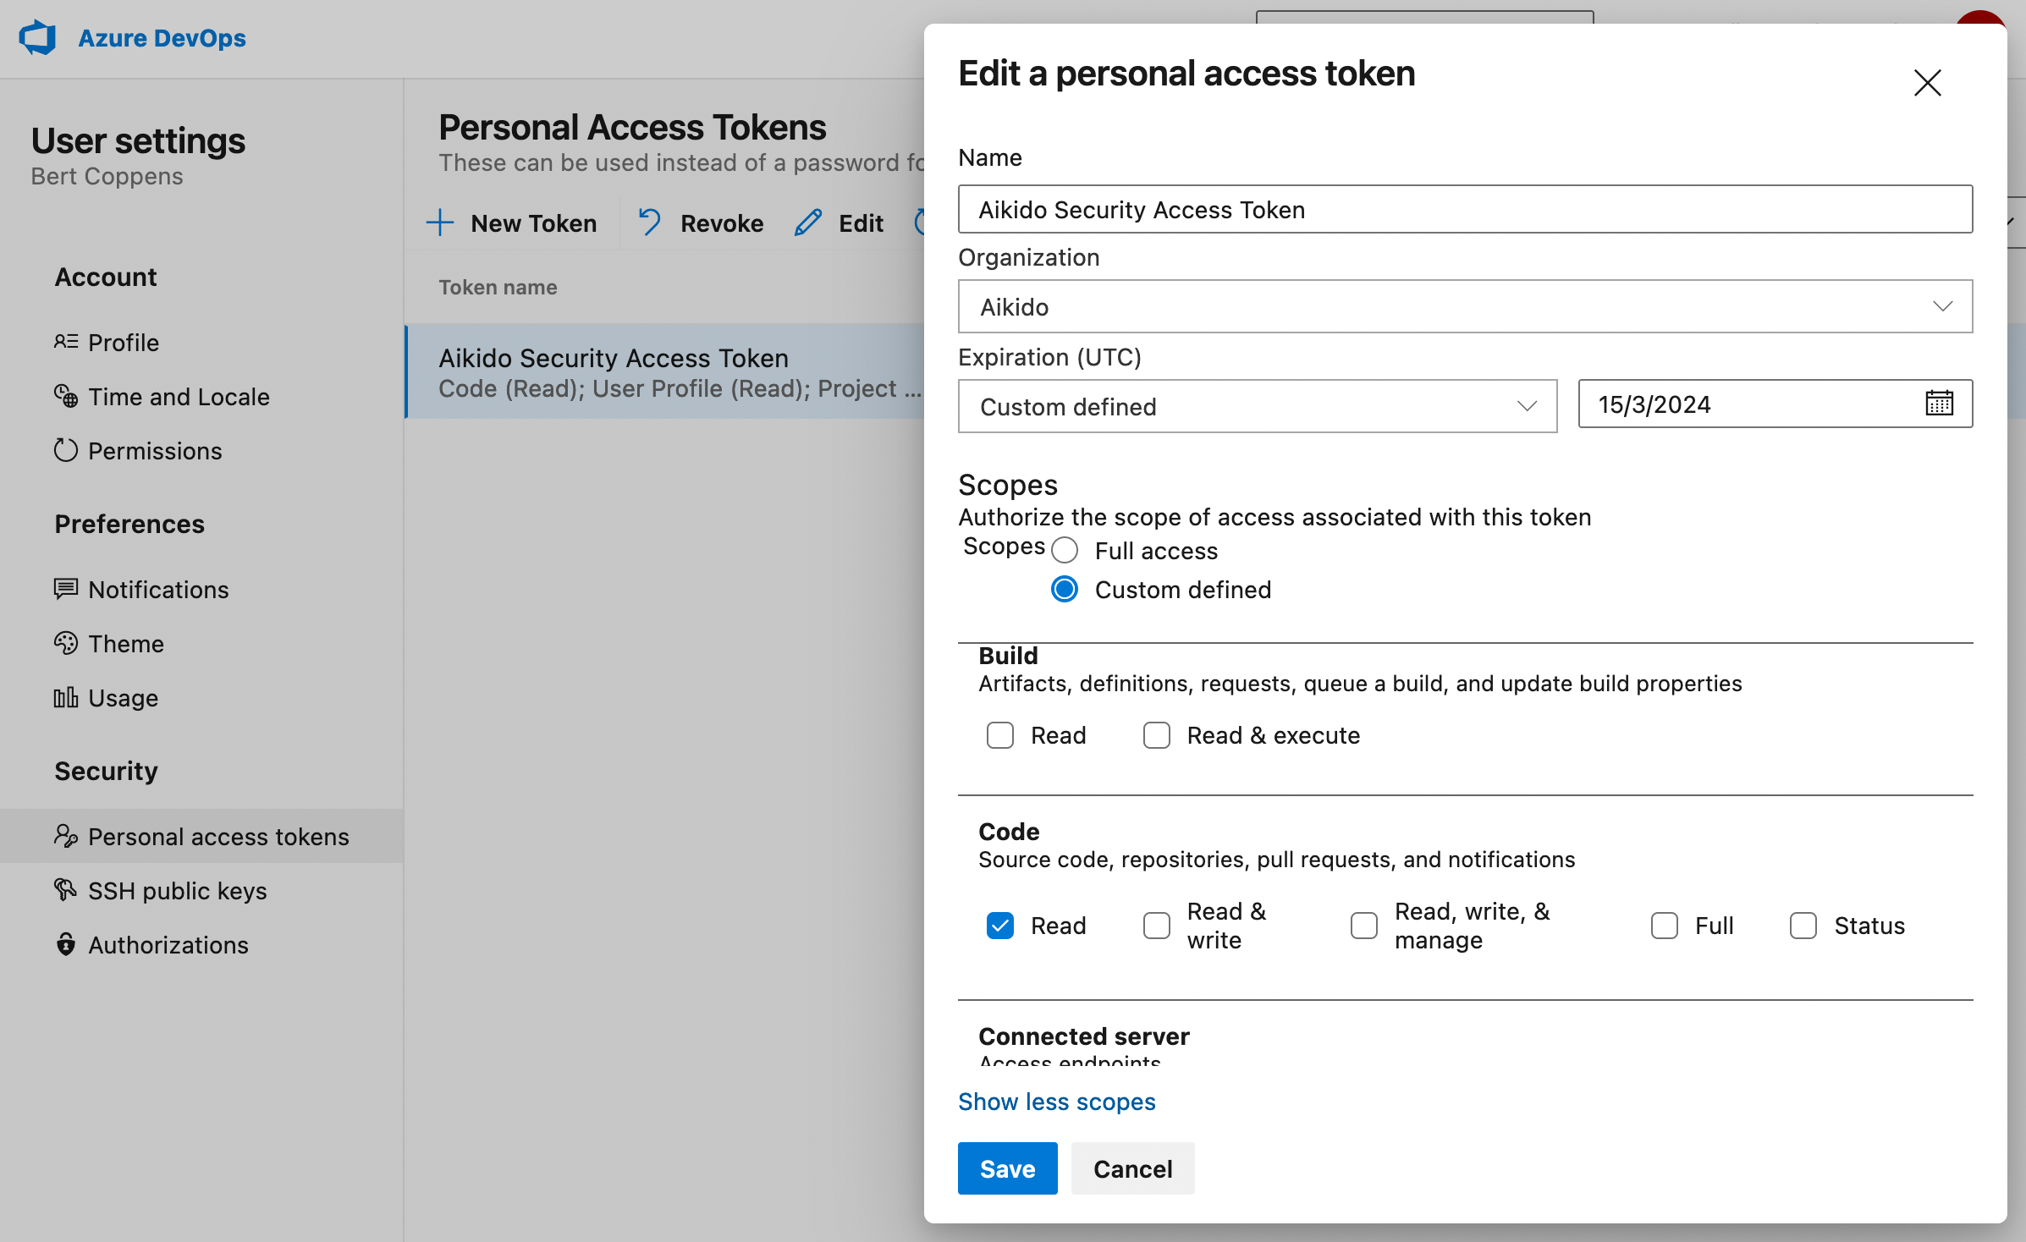This screenshot has width=2026, height=1242.
Task: Uncheck the Code Read checkbox
Action: [x=1000, y=926]
